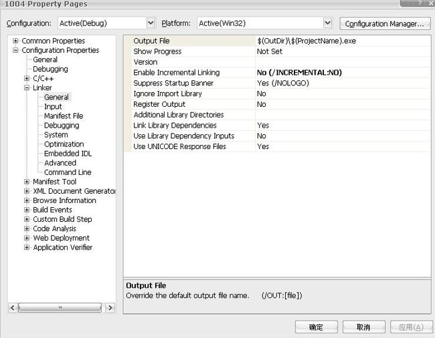Click the Ignore Import Library property
Screen dimensions: 435x338
[167, 94]
